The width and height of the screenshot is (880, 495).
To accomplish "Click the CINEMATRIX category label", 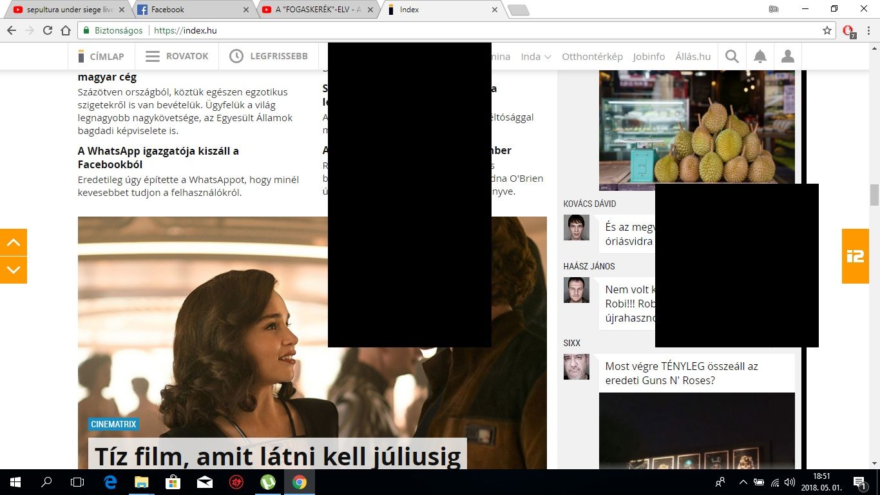I will (x=113, y=424).
